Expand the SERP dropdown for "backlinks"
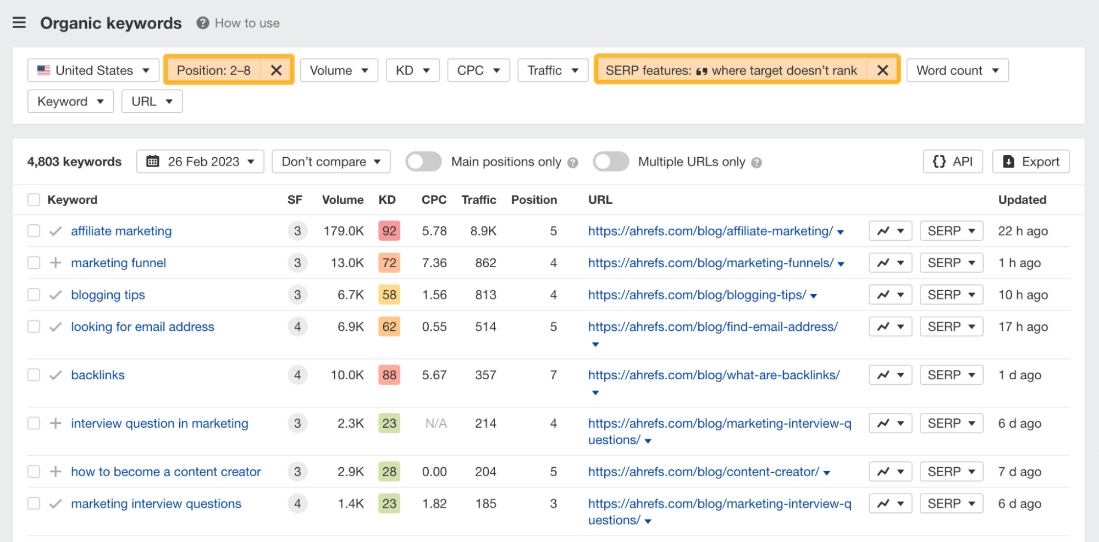This screenshot has height=542, width=1099. tap(951, 374)
